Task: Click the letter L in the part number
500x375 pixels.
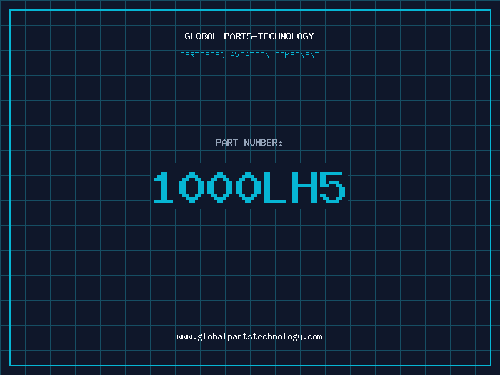Action: coord(277,187)
